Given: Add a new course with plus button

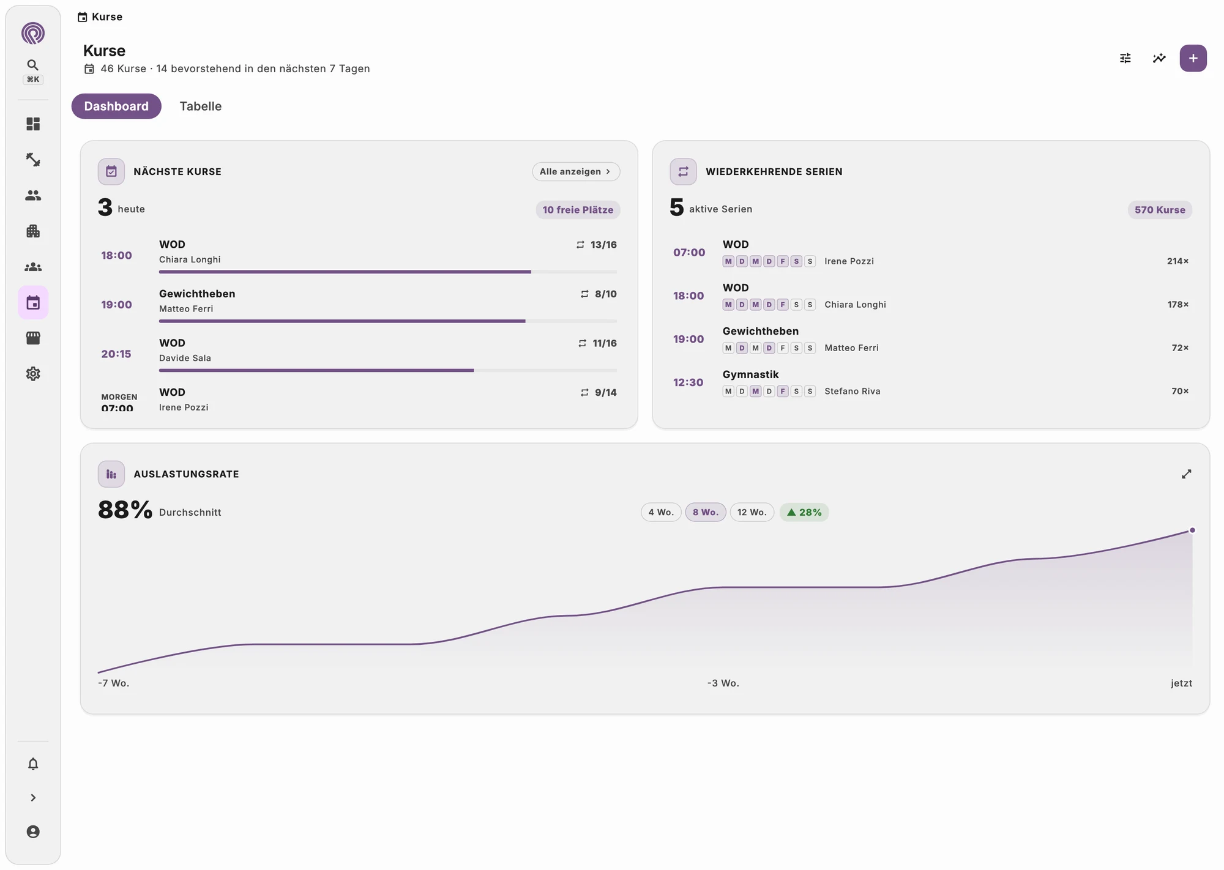Looking at the screenshot, I should pyautogui.click(x=1193, y=58).
